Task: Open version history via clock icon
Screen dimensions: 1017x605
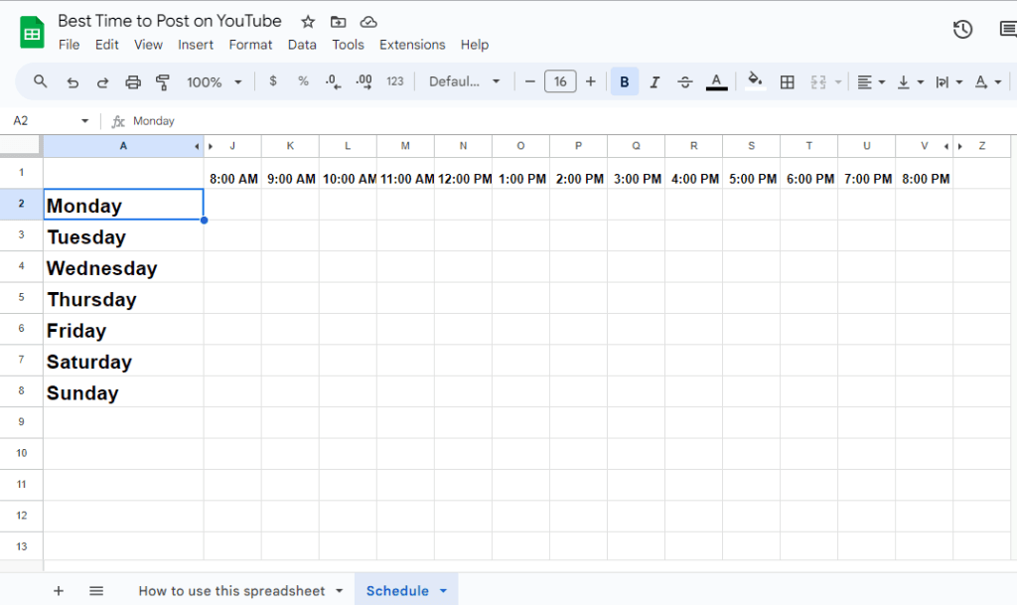Action: [961, 29]
